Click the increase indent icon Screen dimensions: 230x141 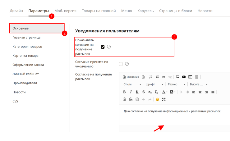pyautogui.click(x=187, y=92)
